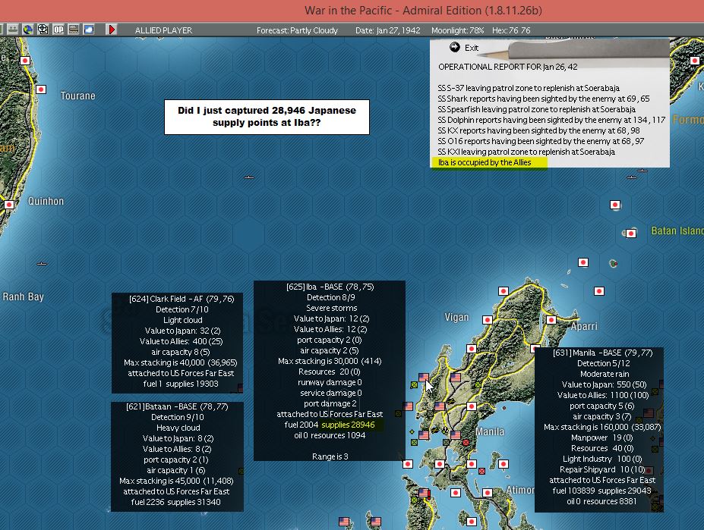Click the weather cloud toolbar icon
The height and width of the screenshot is (530, 704).
(x=89, y=30)
